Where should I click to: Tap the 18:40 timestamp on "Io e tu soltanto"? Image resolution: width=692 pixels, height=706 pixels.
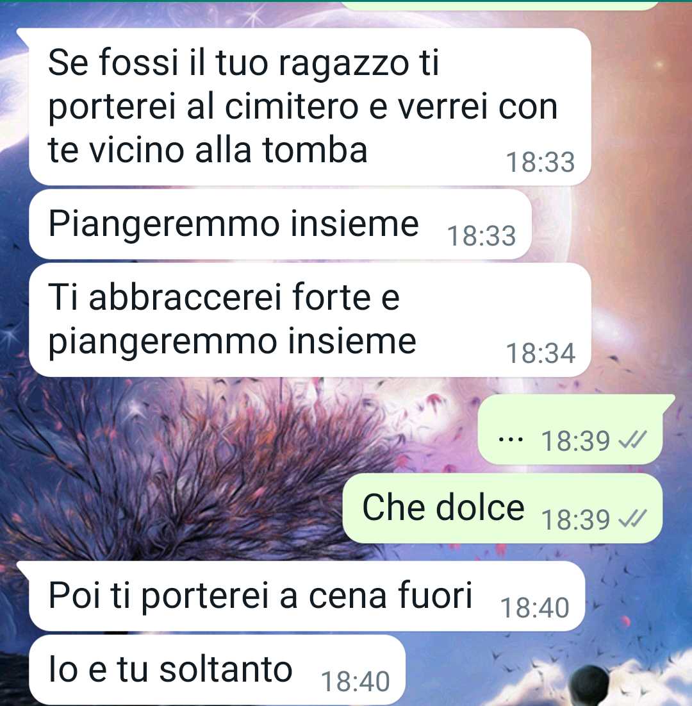[x=355, y=681]
